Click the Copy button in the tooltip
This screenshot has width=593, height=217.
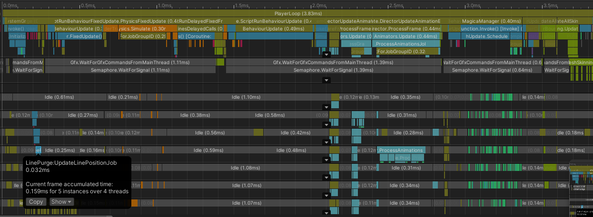(x=36, y=202)
